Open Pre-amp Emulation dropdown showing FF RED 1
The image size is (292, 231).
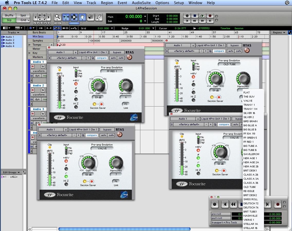pos(112,71)
